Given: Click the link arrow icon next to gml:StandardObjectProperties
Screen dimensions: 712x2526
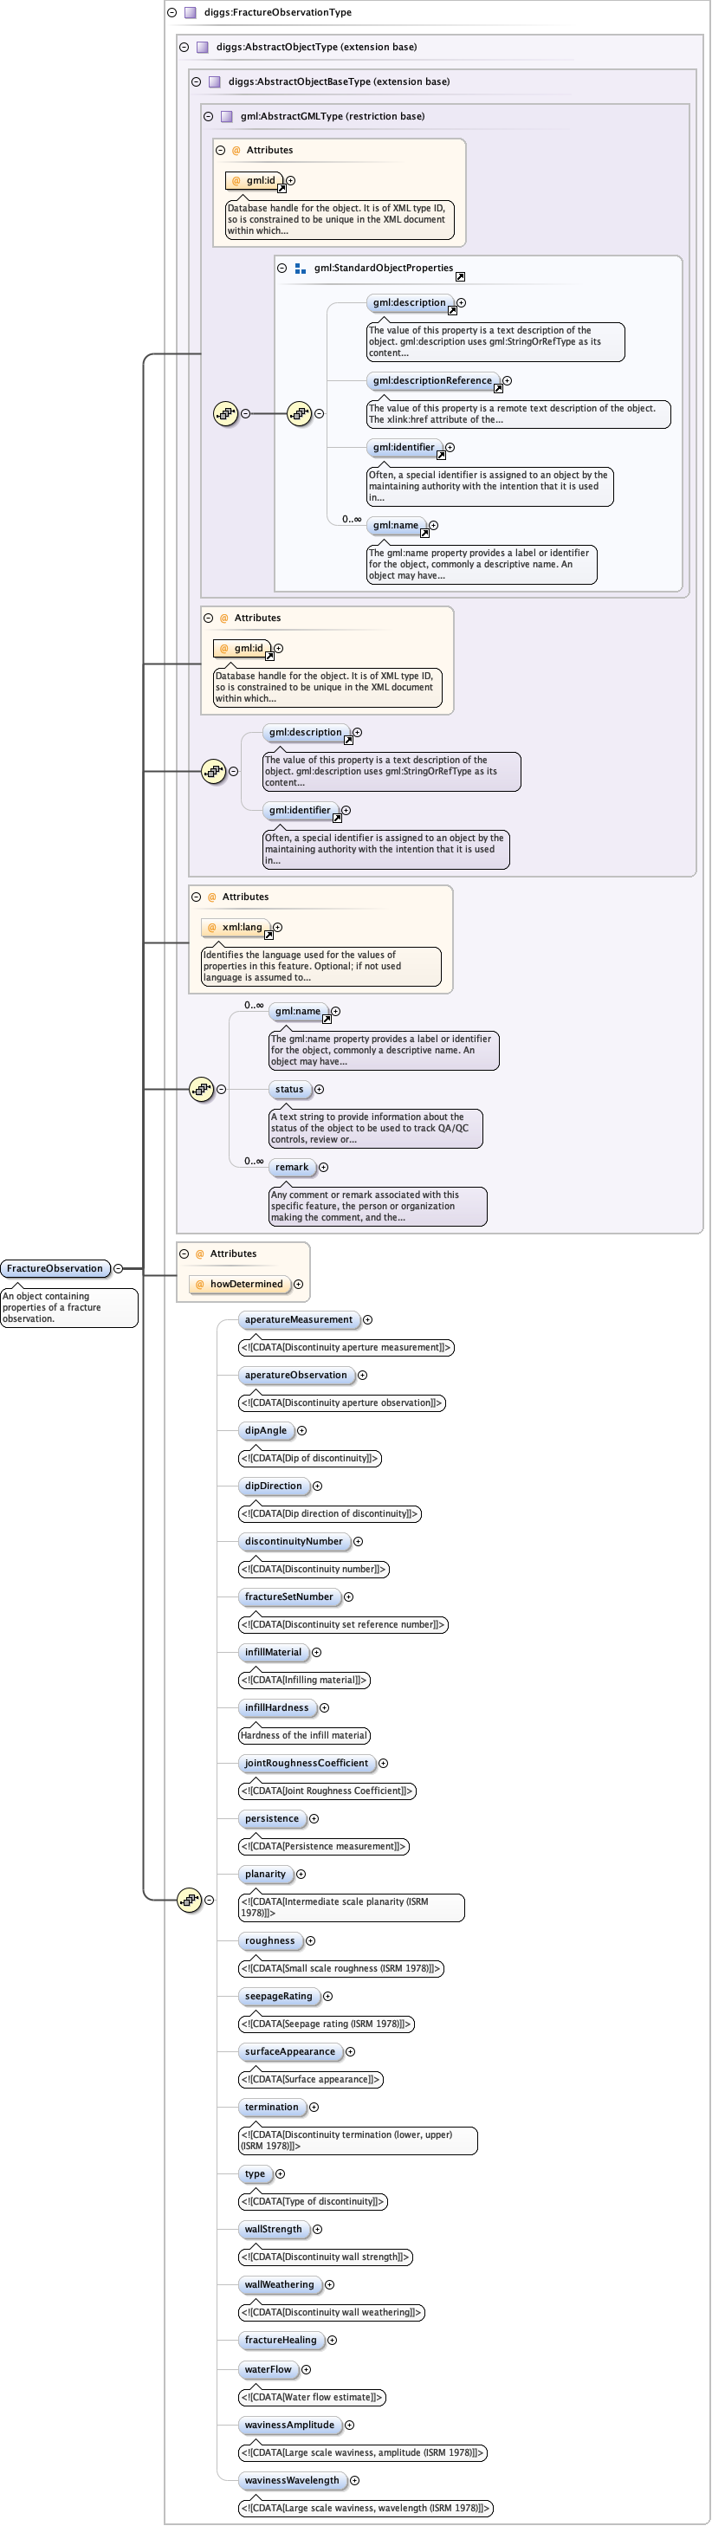Looking at the screenshot, I should pyautogui.click(x=460, y=276).
